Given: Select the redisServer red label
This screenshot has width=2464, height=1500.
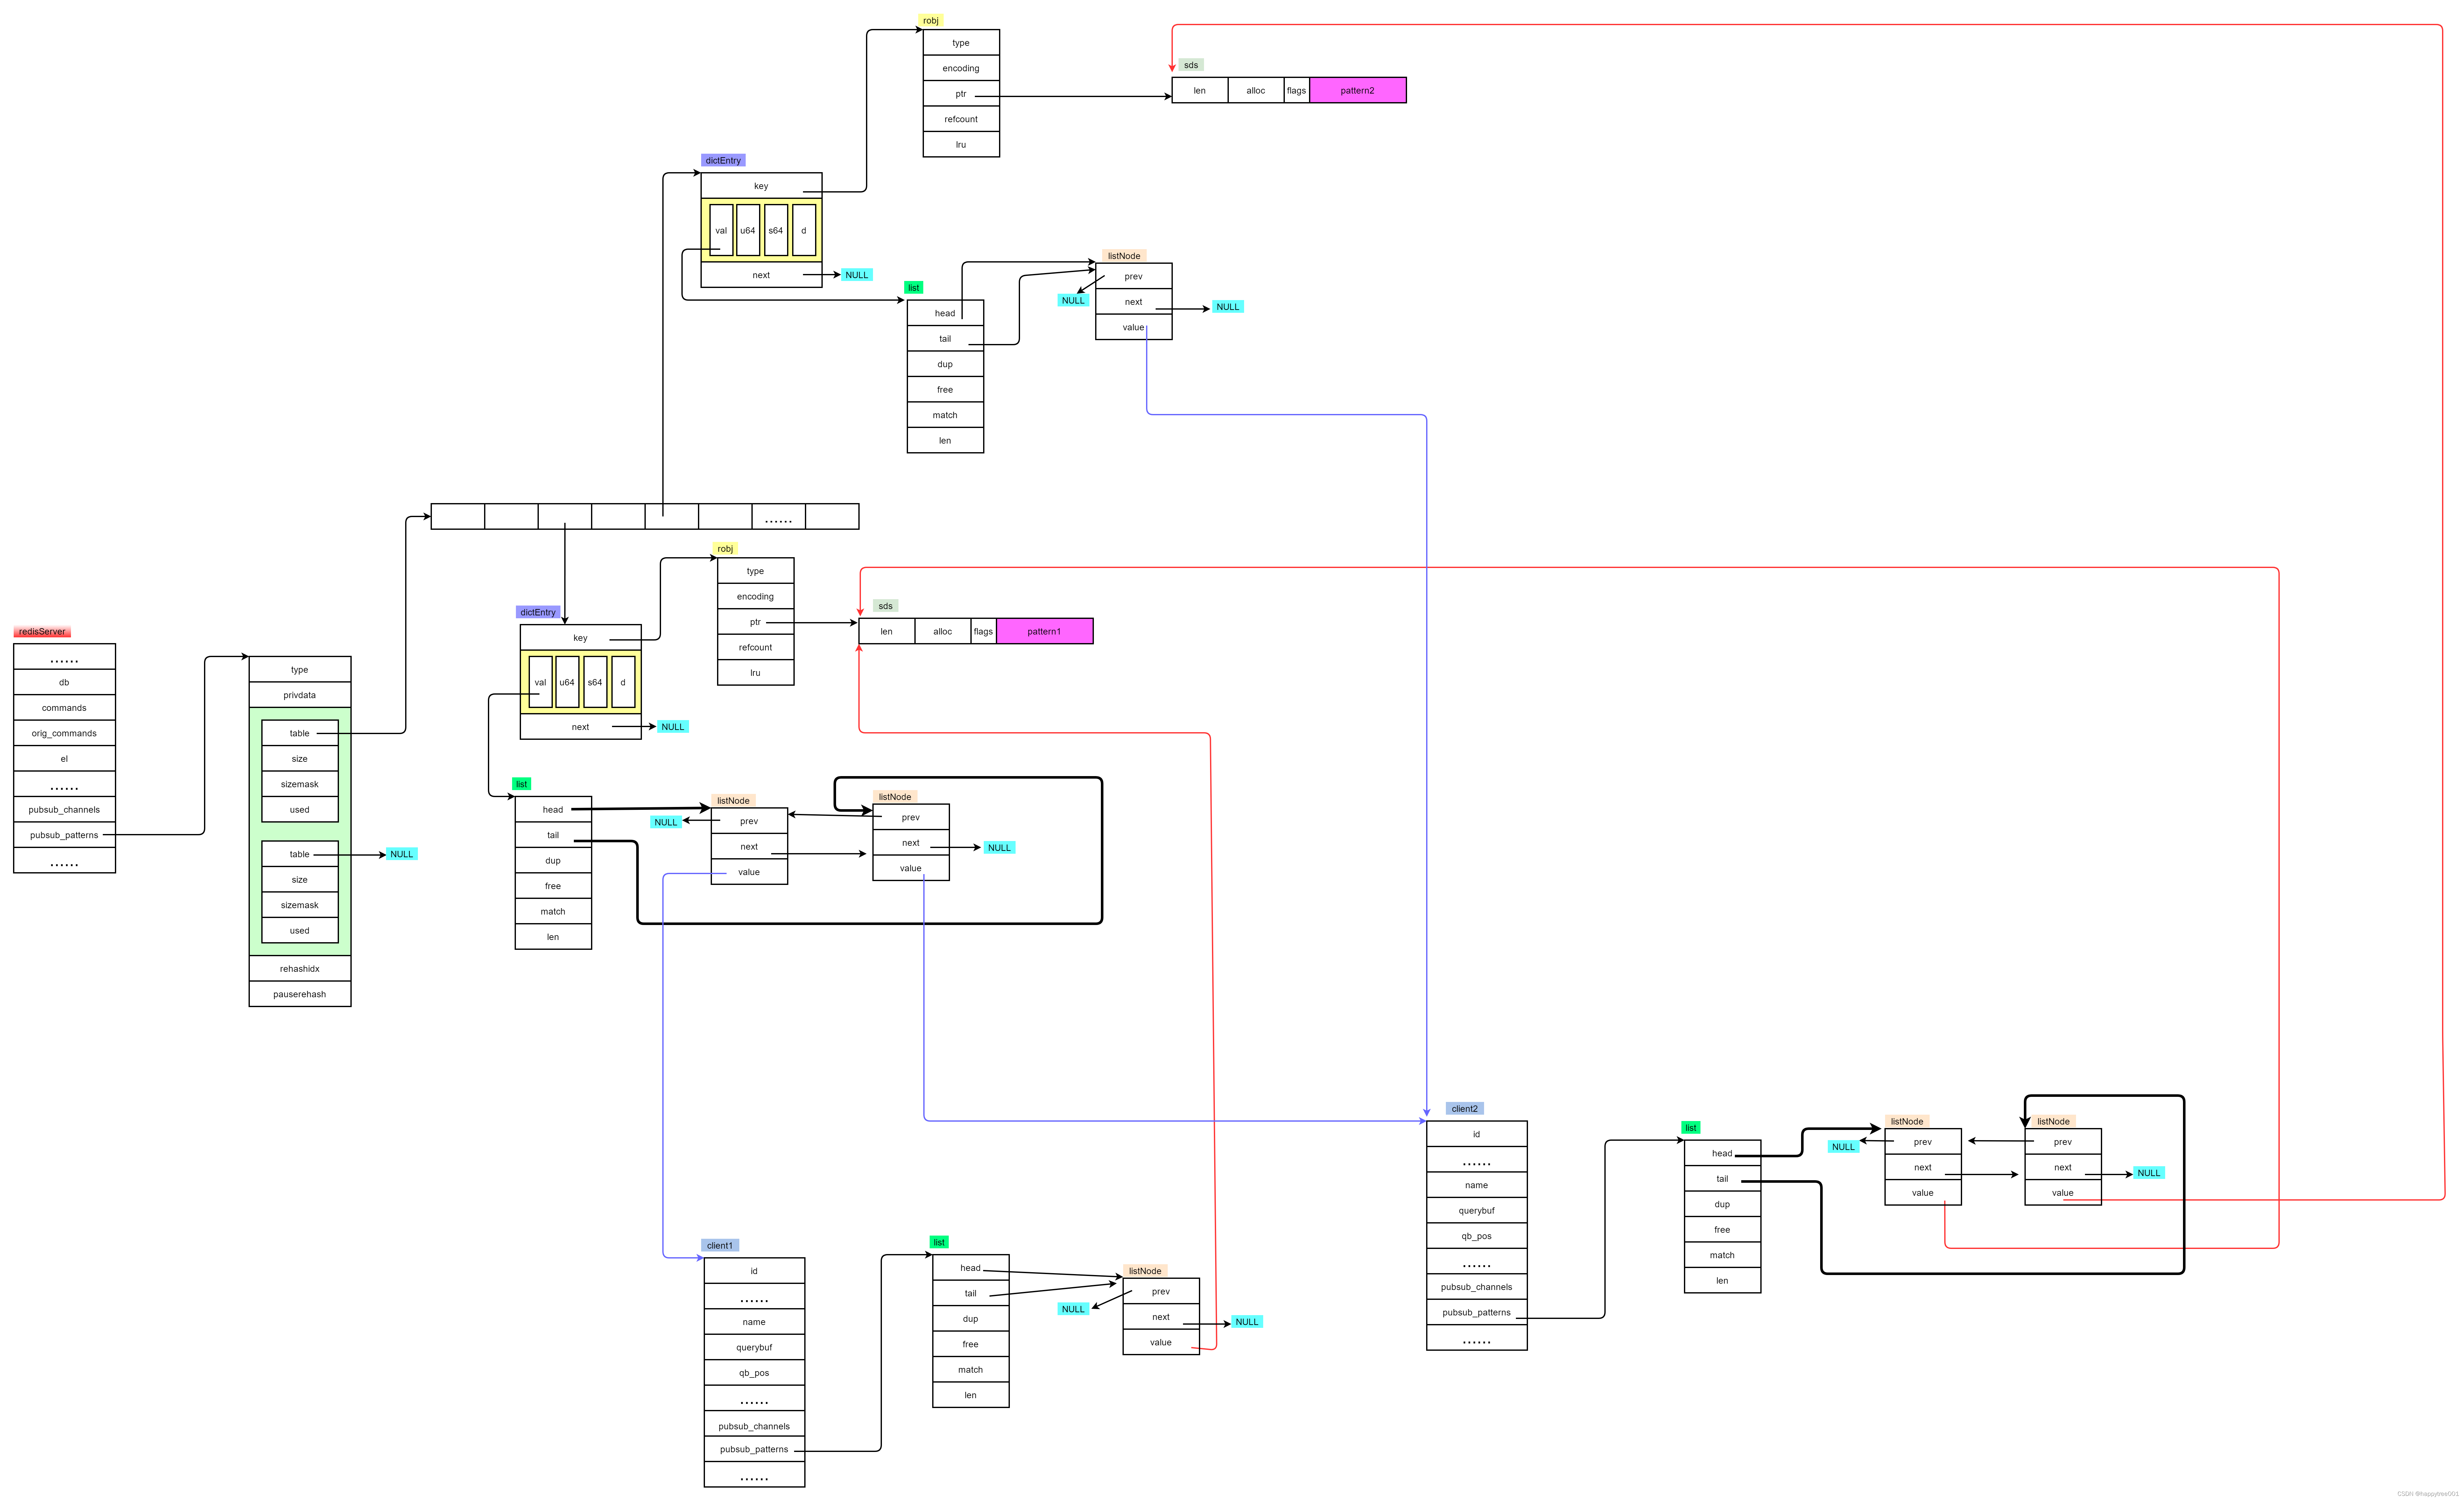Looking at the screenshot, I should 42,631.
